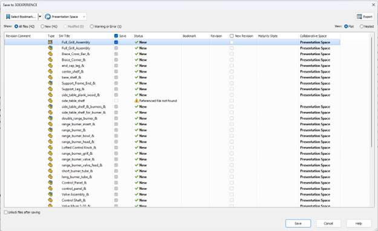378x231 pixels.
Task: Click the part icon beside Brace_Cross_Bar_&
Action: 50,54
